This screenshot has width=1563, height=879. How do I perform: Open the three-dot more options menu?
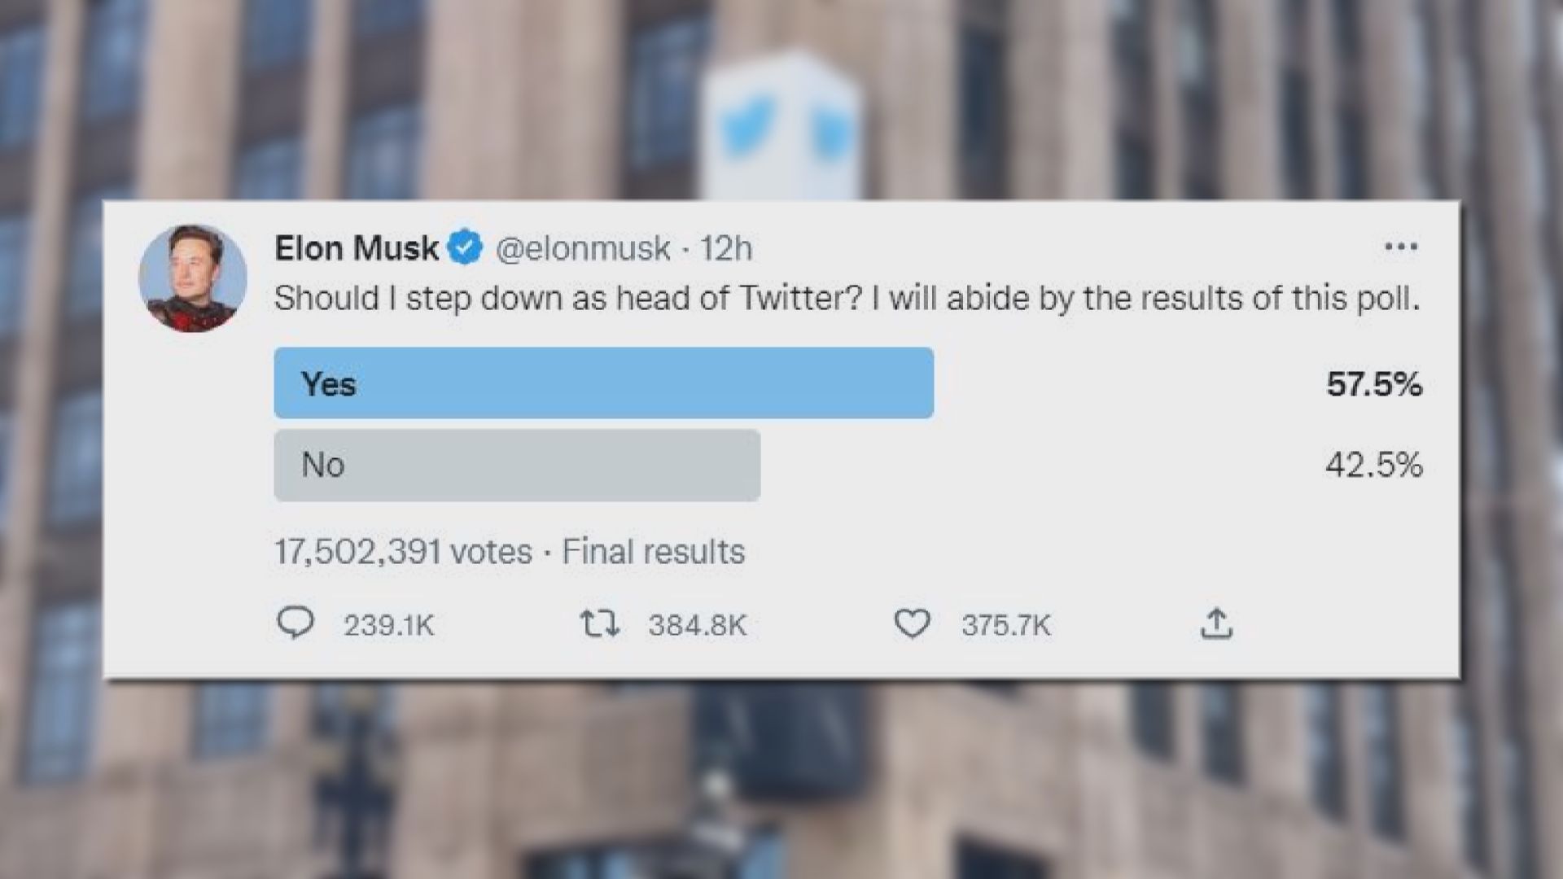coord(1401,247)
